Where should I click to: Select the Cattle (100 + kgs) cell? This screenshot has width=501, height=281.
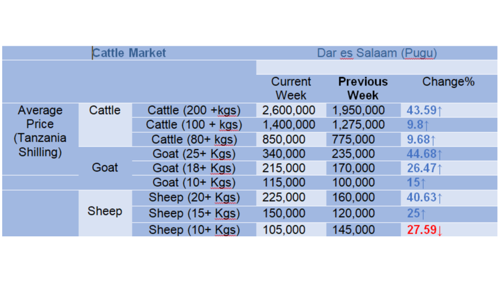(194, 125)
